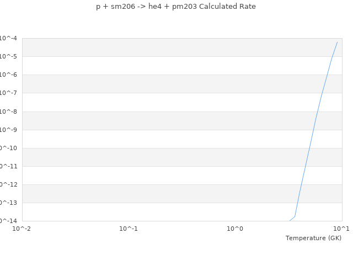
Task: Click the blue curve where it crosses 10^-9
Action: (x=314, y=130)
